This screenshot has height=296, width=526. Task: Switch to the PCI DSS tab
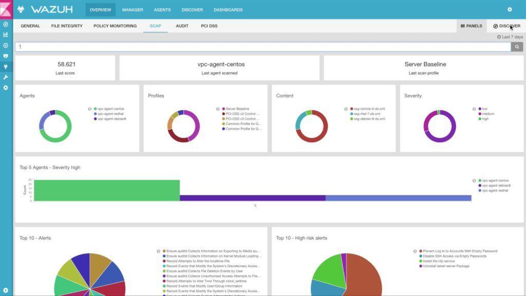pos(209,26)
